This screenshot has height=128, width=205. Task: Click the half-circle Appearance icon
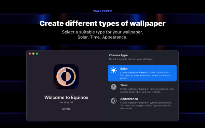coord(114,101)
